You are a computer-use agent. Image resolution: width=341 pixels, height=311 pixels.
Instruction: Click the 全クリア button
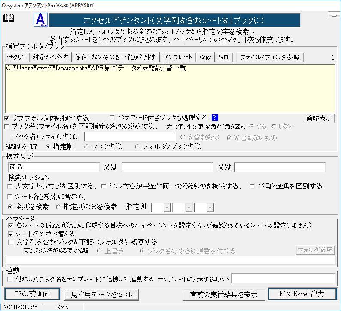pyautogui.click(x=17, y=57)
